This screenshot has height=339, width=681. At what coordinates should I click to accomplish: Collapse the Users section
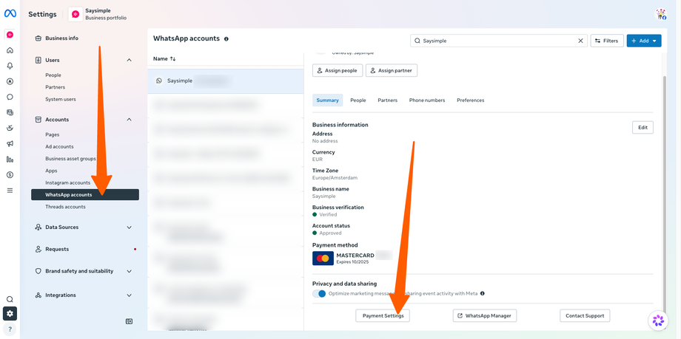[x=129, y=61]
